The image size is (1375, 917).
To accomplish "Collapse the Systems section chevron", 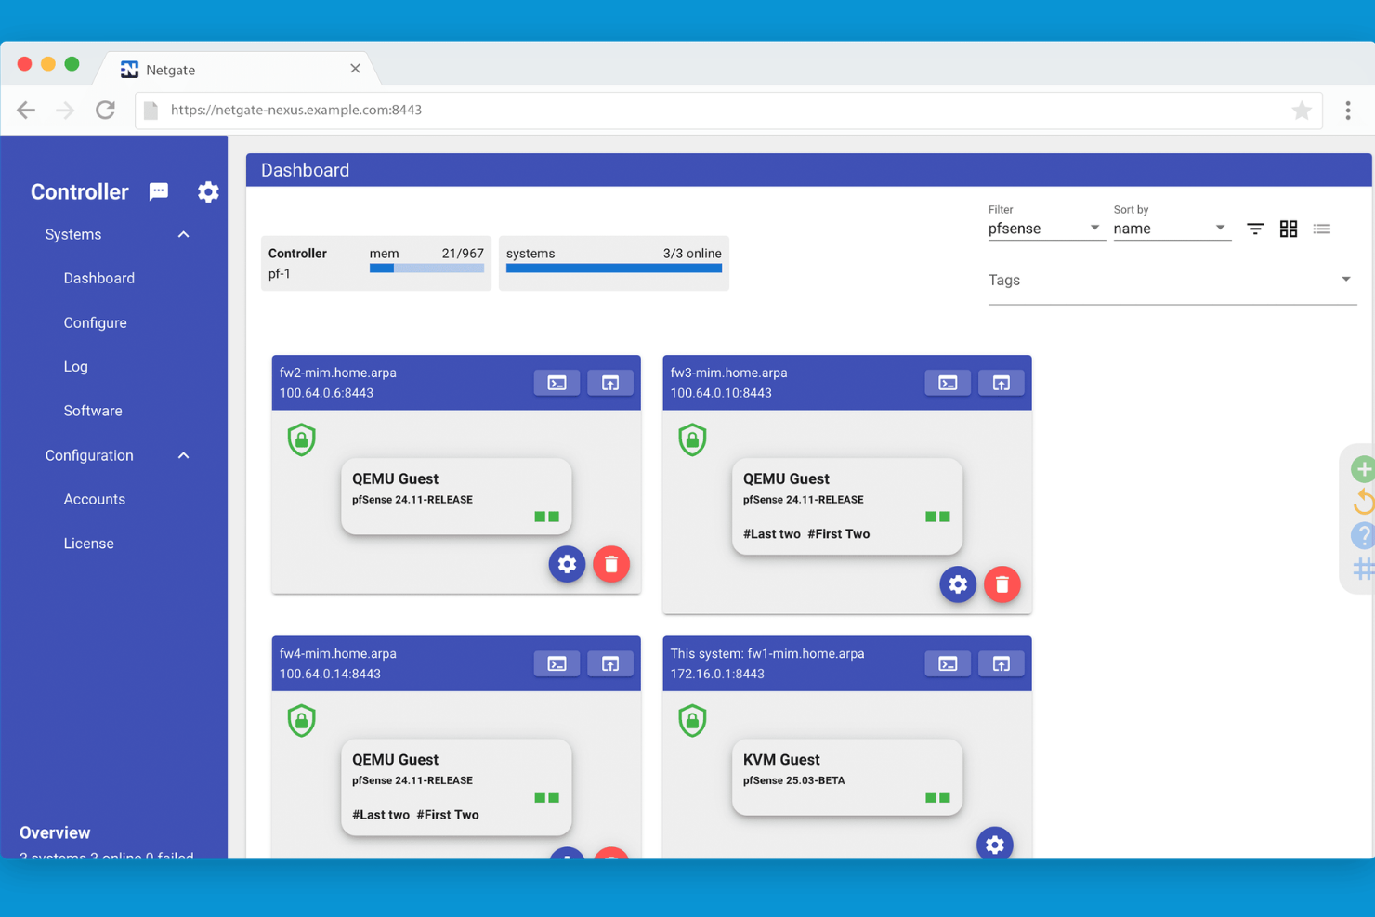I will [x=183, y=235].
